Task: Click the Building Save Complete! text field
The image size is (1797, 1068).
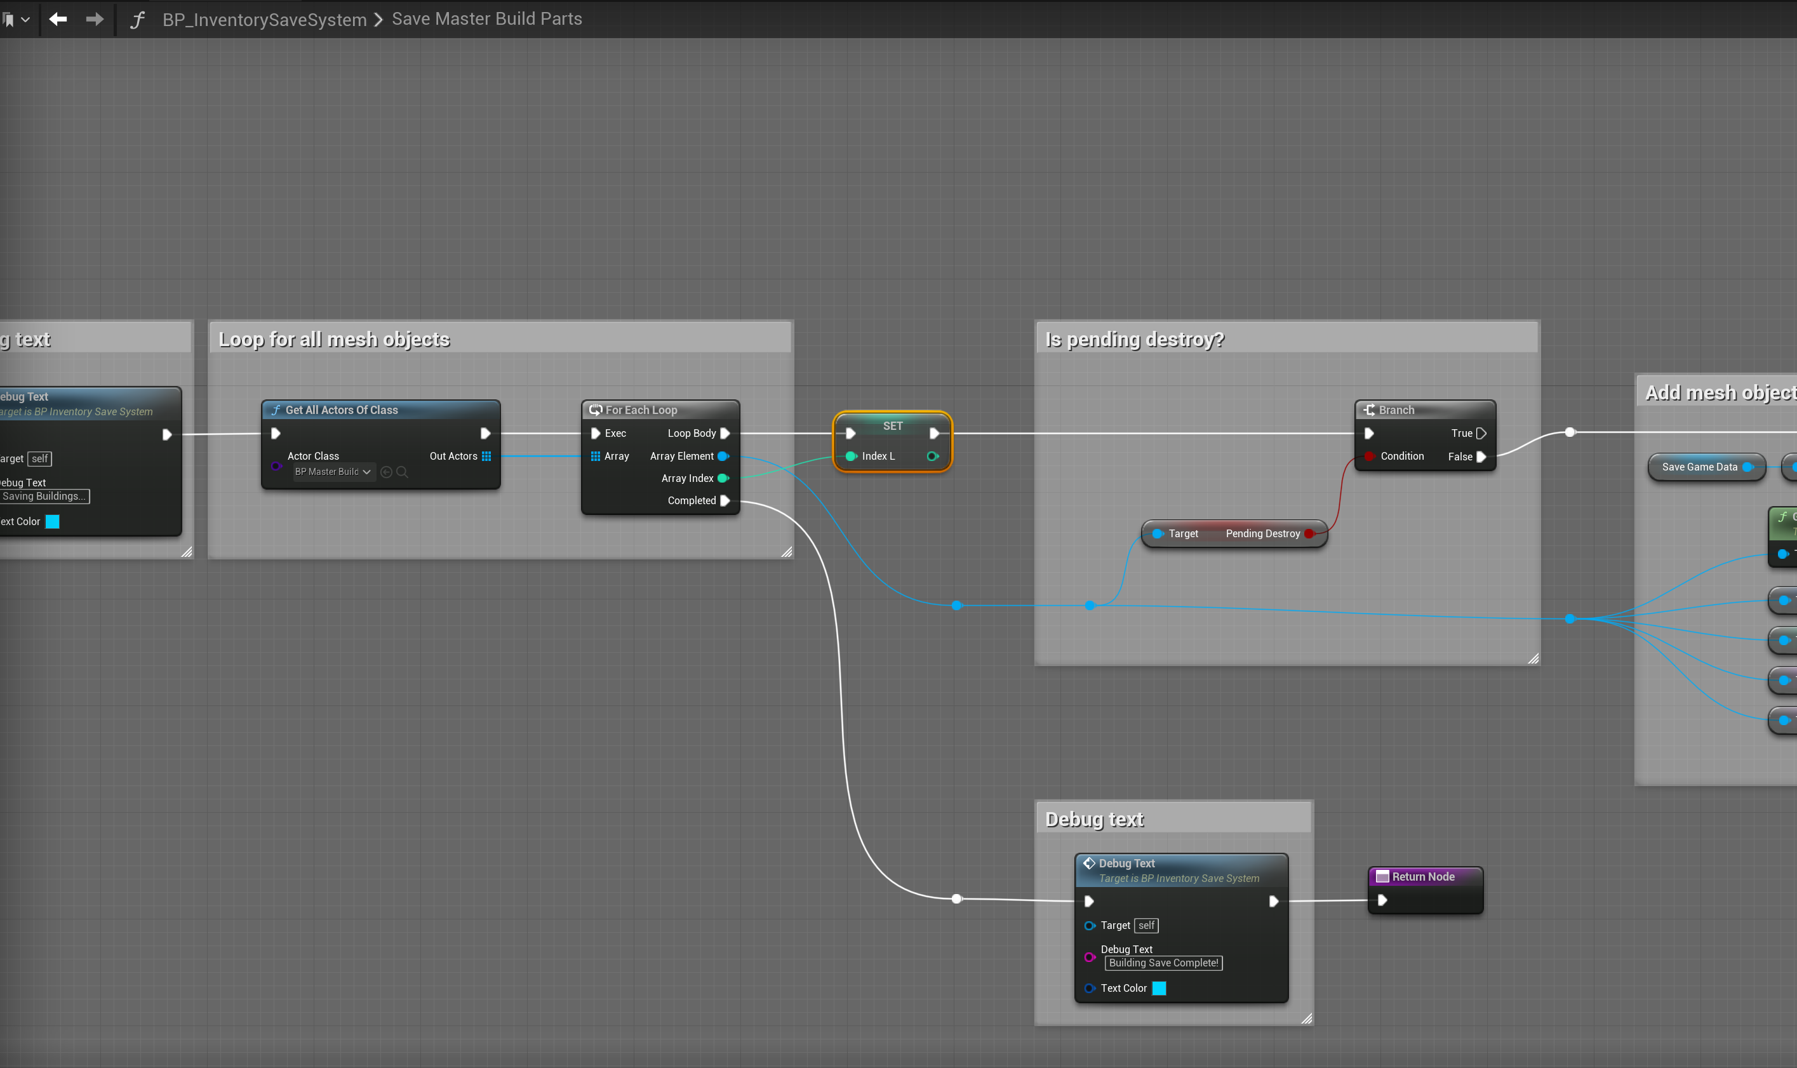Action: click(1163, 962)
